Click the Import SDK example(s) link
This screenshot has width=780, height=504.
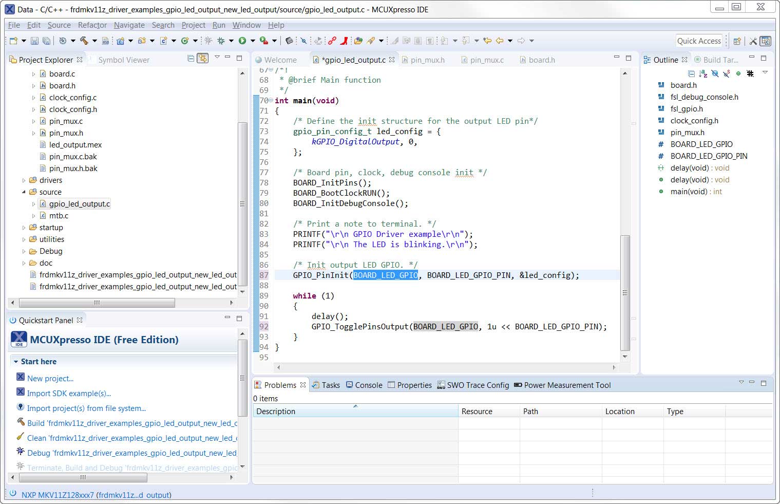[x=69, y=394]
